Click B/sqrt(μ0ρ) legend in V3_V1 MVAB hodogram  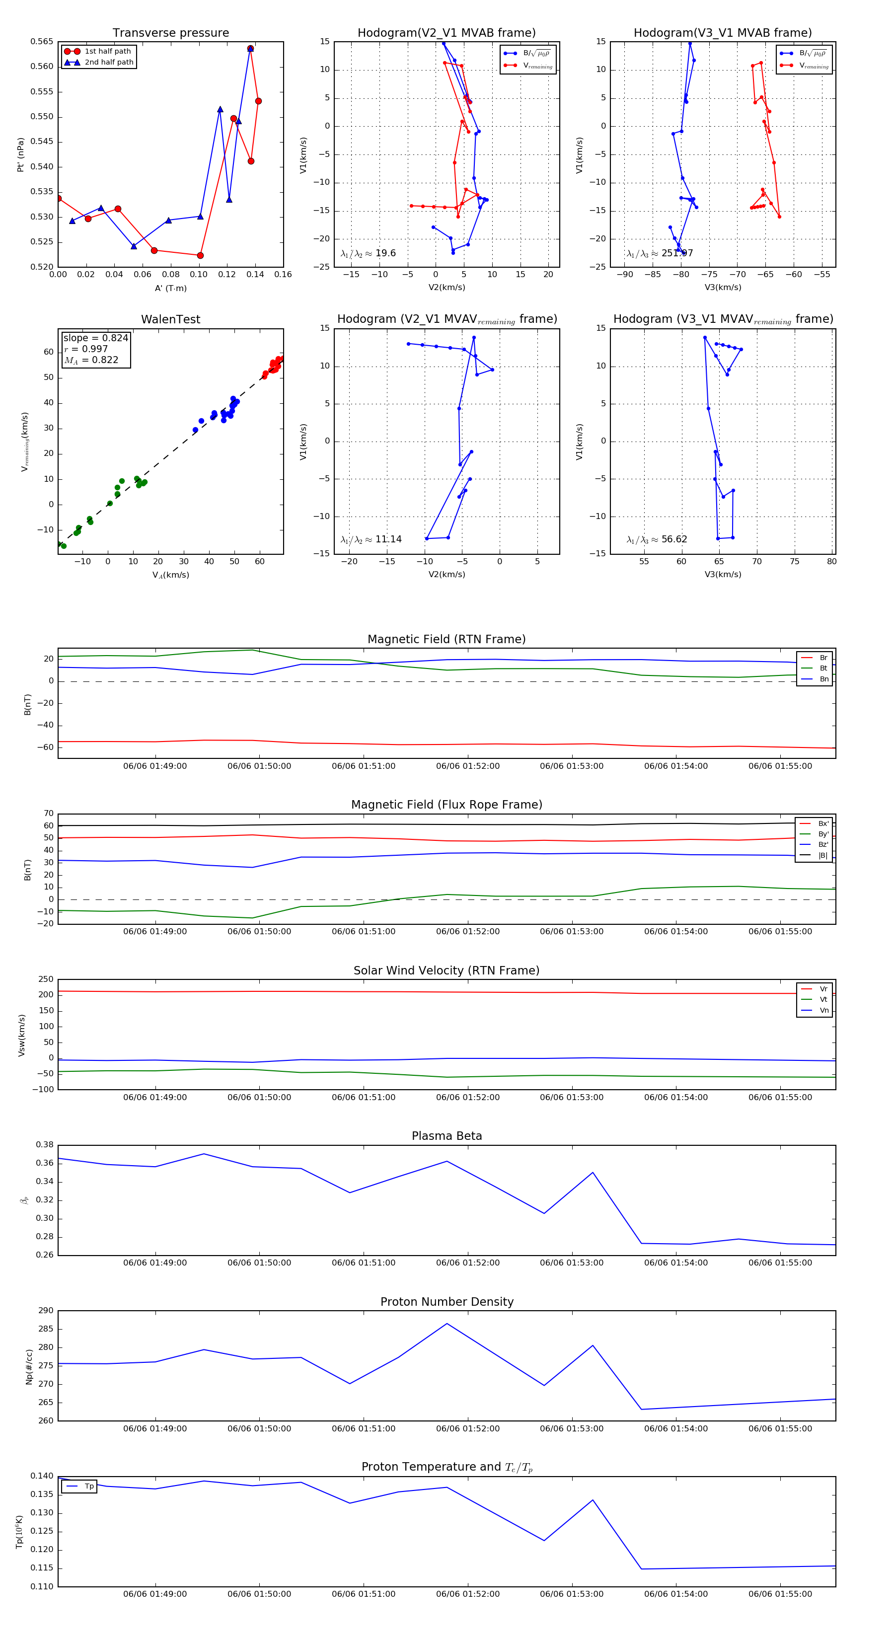804,54
